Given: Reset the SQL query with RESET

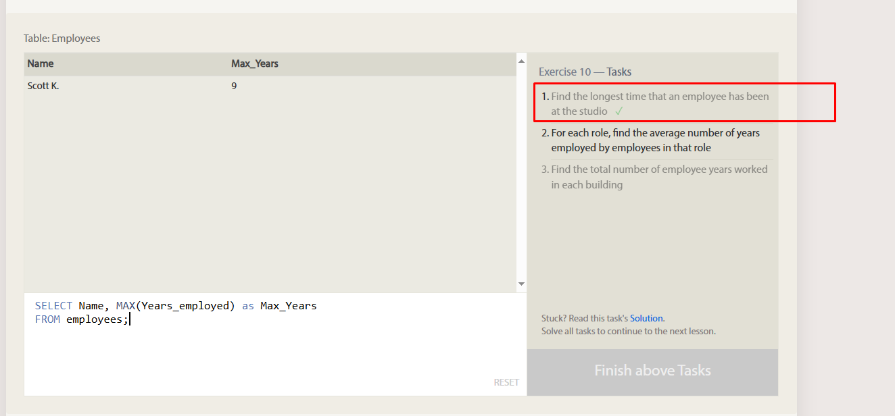Looking at the screenshot, I should [506, 382].
